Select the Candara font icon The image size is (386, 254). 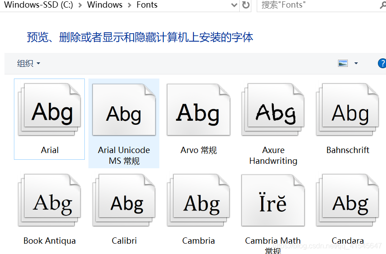click(347, 200)
